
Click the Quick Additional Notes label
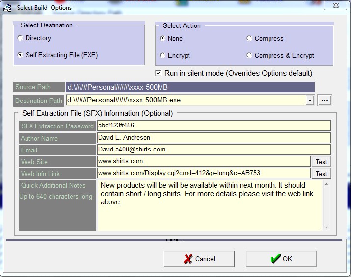pyautogui.click(x=54, y=185)
